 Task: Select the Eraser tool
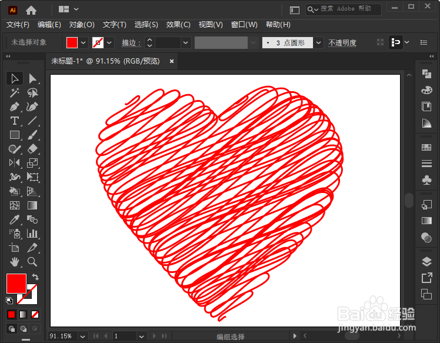pos(32,149)
